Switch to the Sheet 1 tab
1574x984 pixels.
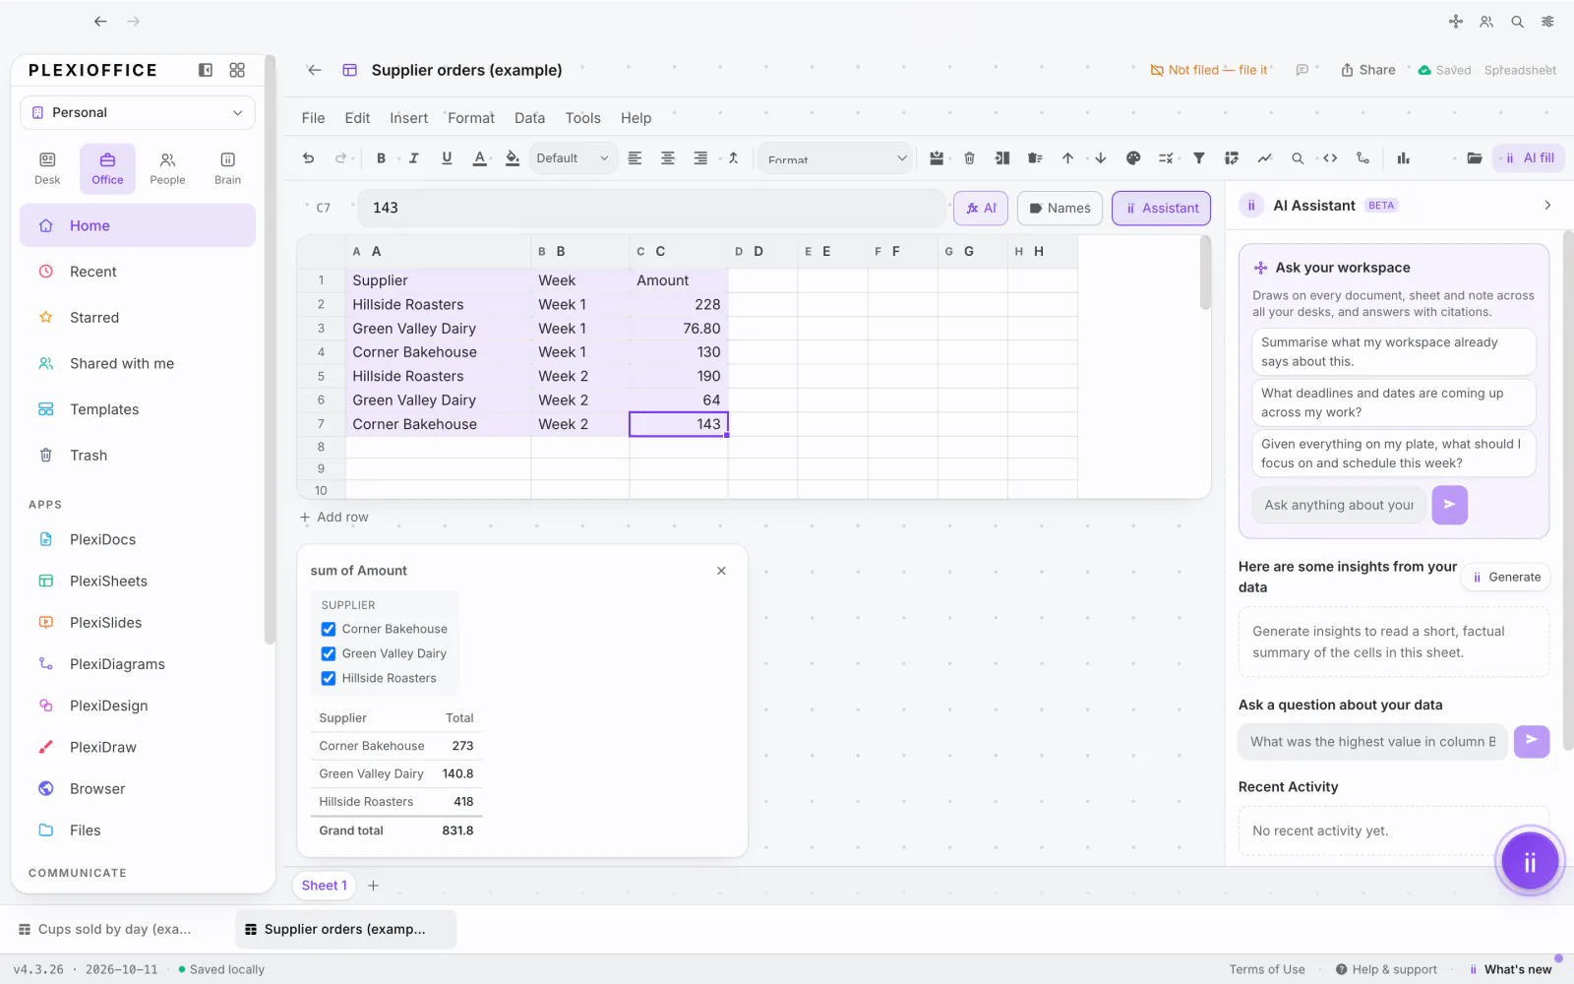click(x=325, y=886)
